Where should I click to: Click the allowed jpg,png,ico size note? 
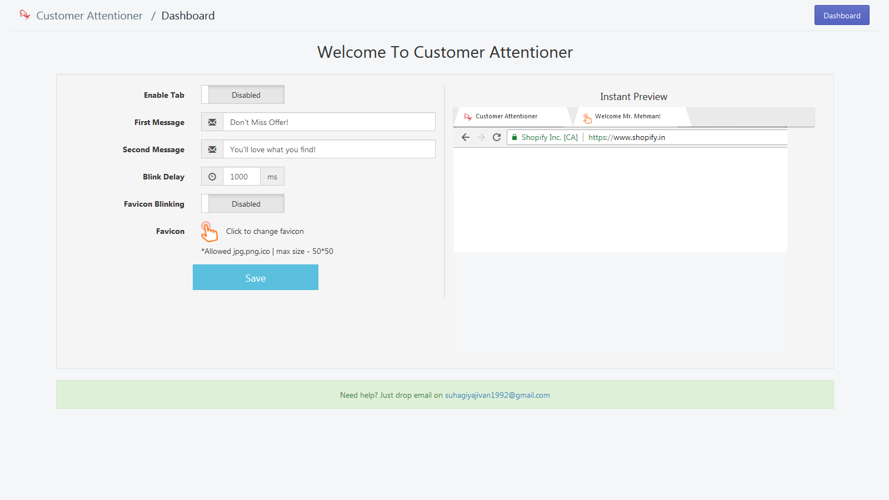coord(267,251)
